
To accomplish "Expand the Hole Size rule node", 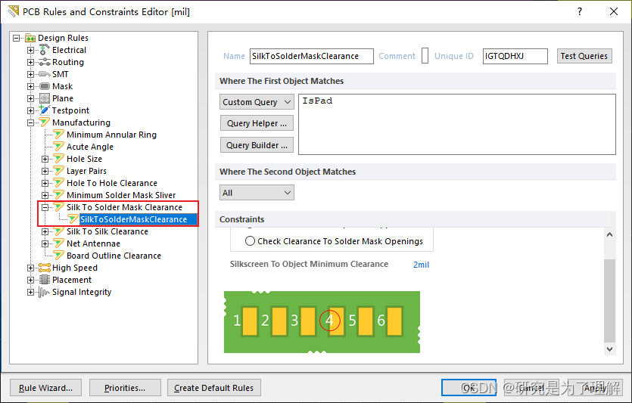I will 45,159.
